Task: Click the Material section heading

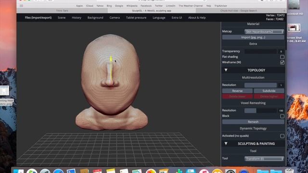Action: click(x=253, y=24)
